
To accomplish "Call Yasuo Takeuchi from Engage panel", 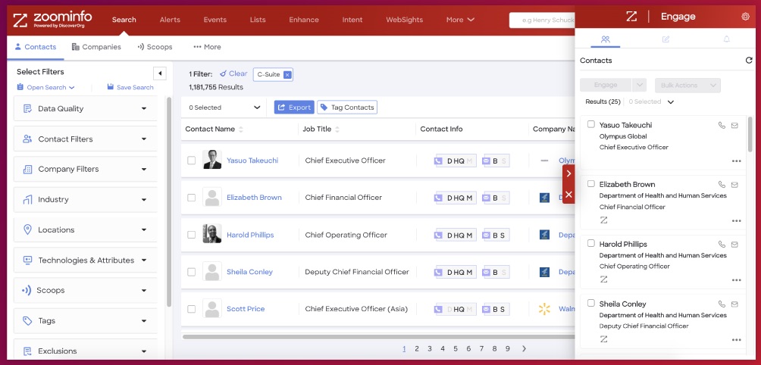I will [722, 125].
